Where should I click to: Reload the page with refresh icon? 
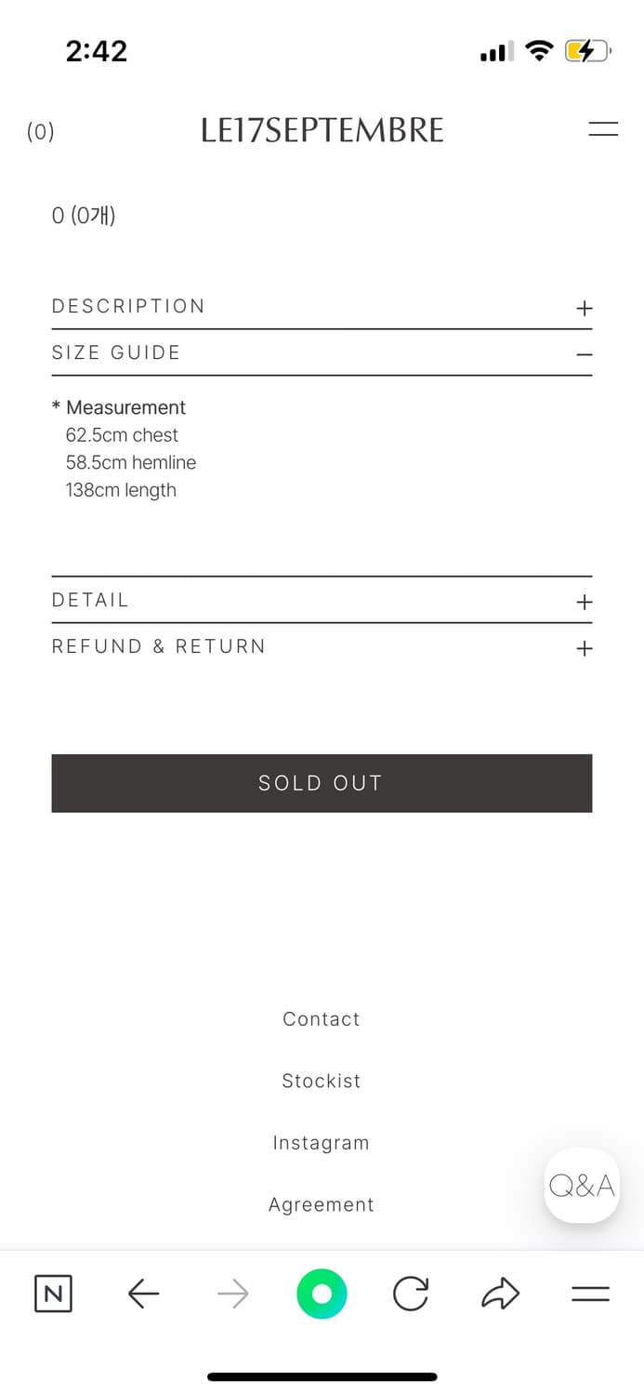(411, 1294)
